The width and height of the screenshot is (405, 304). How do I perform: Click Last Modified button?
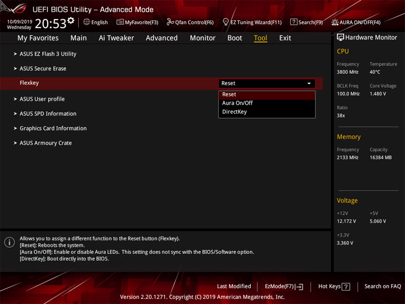click(234, 287)
